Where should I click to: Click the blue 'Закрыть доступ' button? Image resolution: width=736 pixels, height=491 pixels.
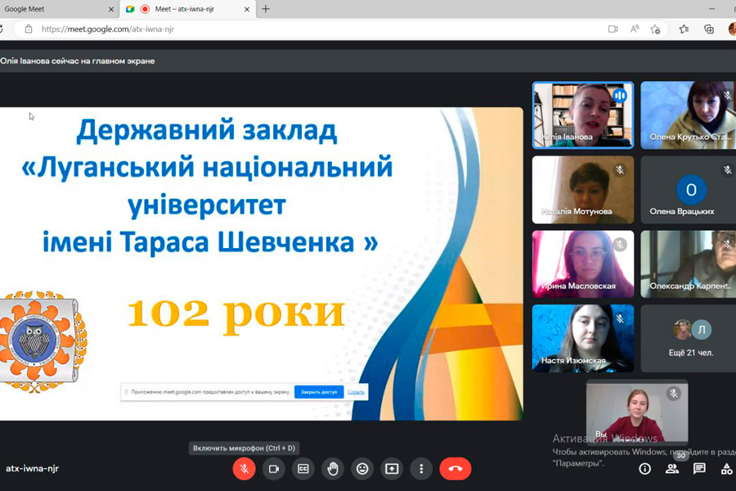(319, 392)
